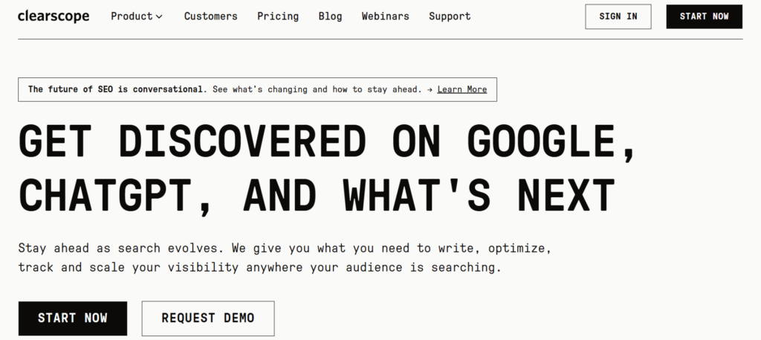Open the Pricing page

point(278,16)
